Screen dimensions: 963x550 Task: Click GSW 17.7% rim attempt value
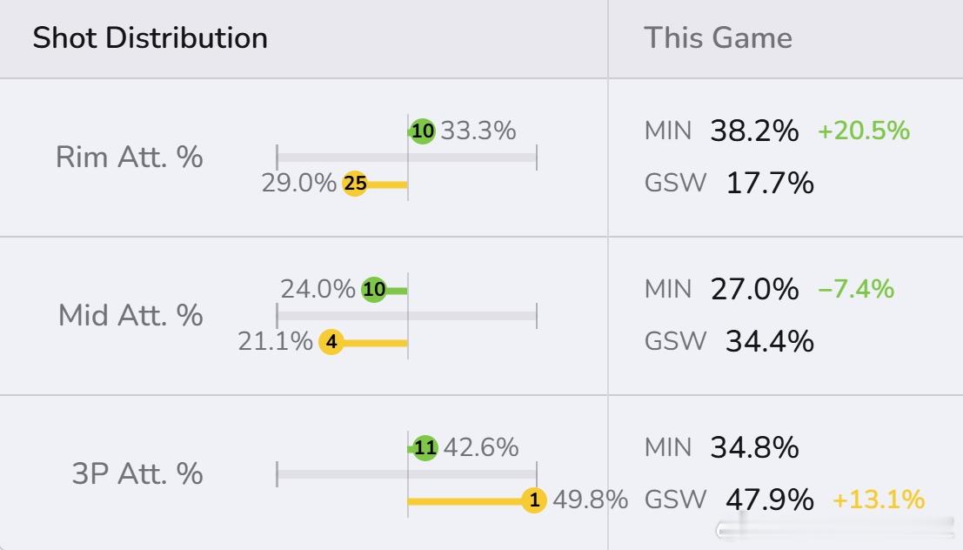pyautogui.click(x=769, y=184)
